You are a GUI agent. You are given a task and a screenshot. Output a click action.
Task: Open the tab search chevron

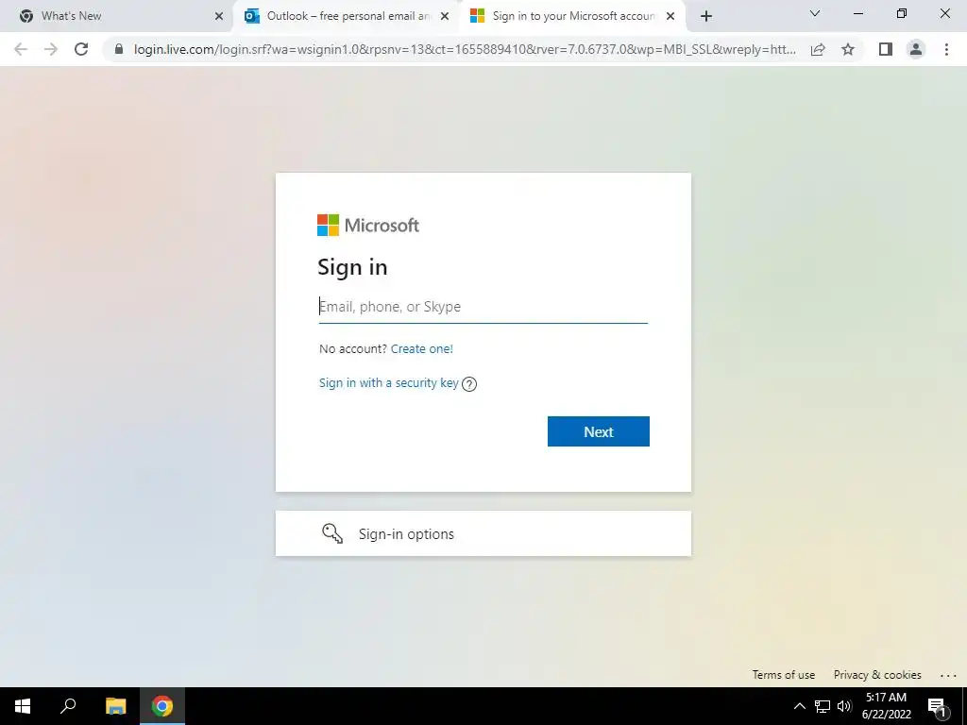(815, 13)
